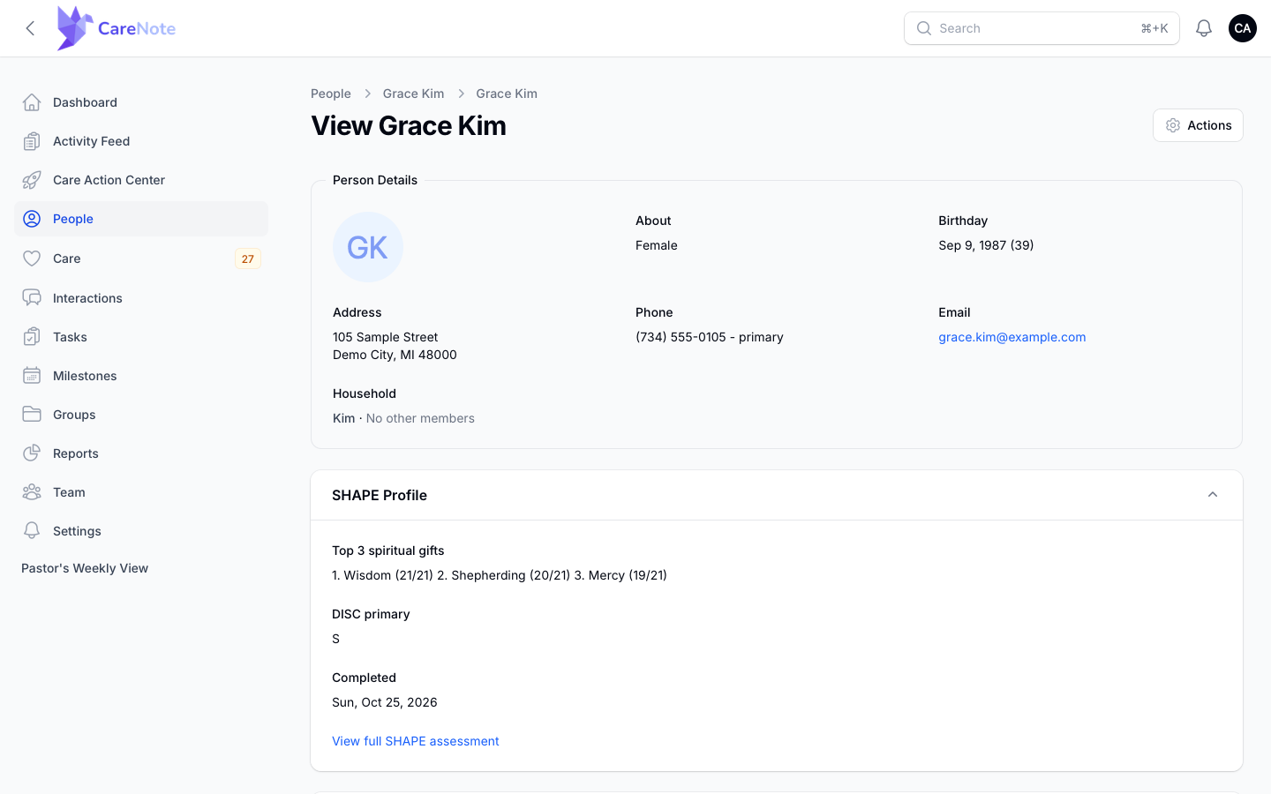Click the Activity Feed clipboard icon

pos(32,141)
